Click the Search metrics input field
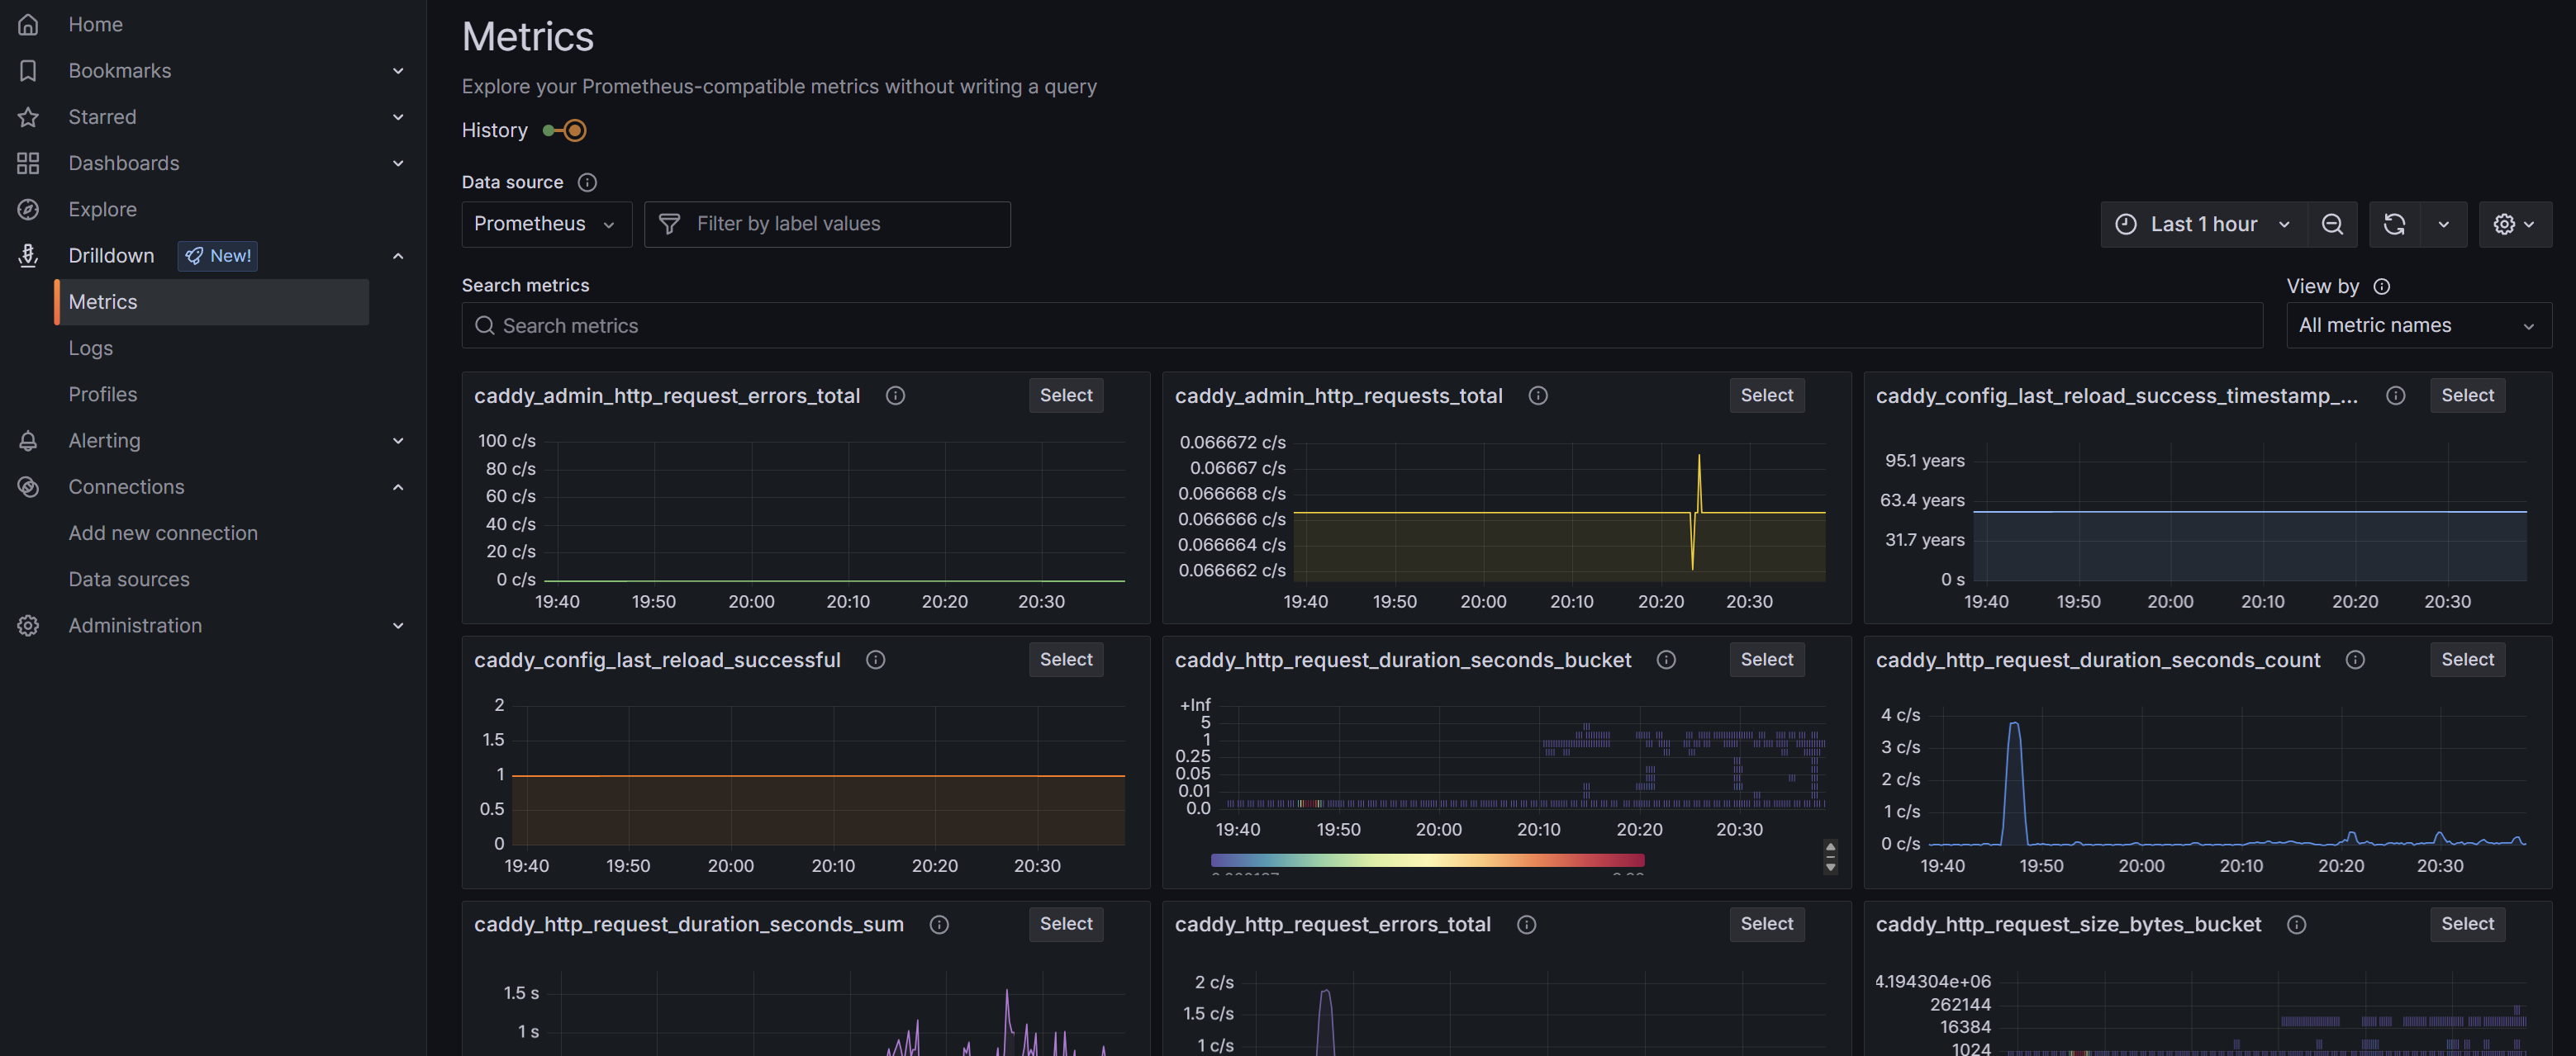Screen dimensions: 2576x1056 [1362, 325]
